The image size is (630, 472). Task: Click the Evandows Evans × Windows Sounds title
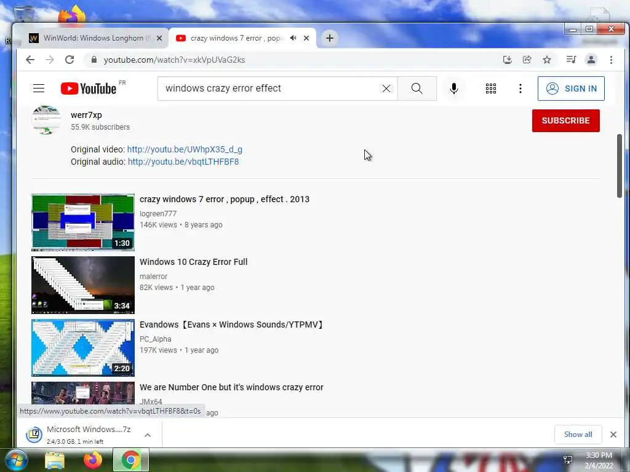click(232, 324)
